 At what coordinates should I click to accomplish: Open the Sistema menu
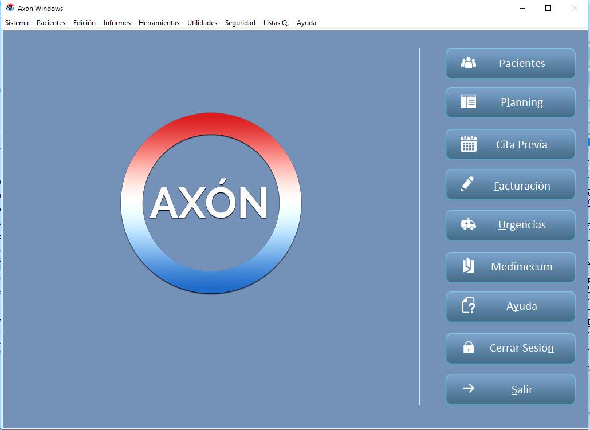coord(17,23)
